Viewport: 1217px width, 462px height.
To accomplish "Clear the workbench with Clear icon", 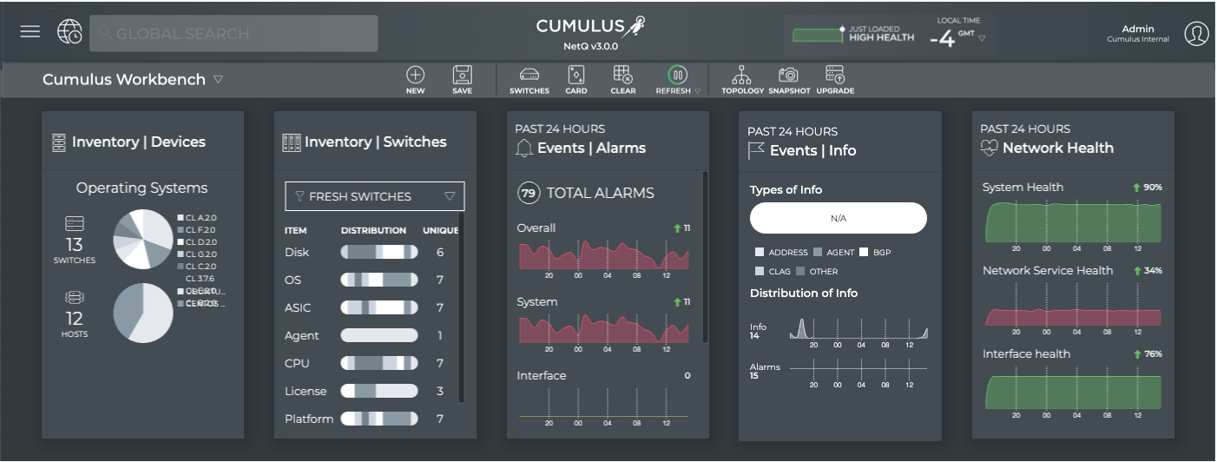I will tap(622, 76).
